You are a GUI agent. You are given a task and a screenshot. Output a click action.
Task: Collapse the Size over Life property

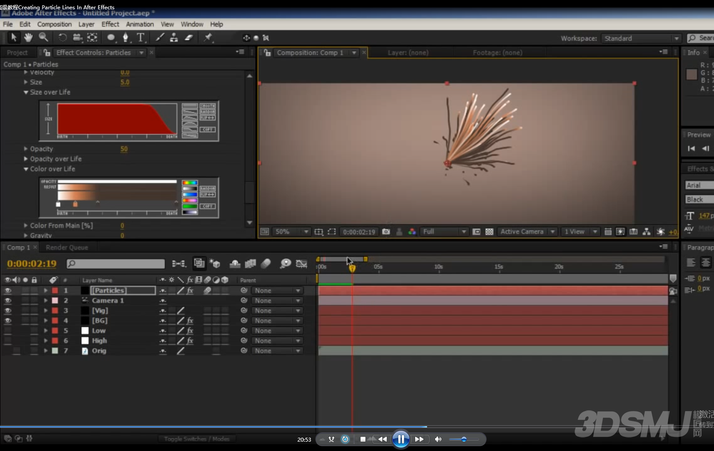tap(26, 92)
